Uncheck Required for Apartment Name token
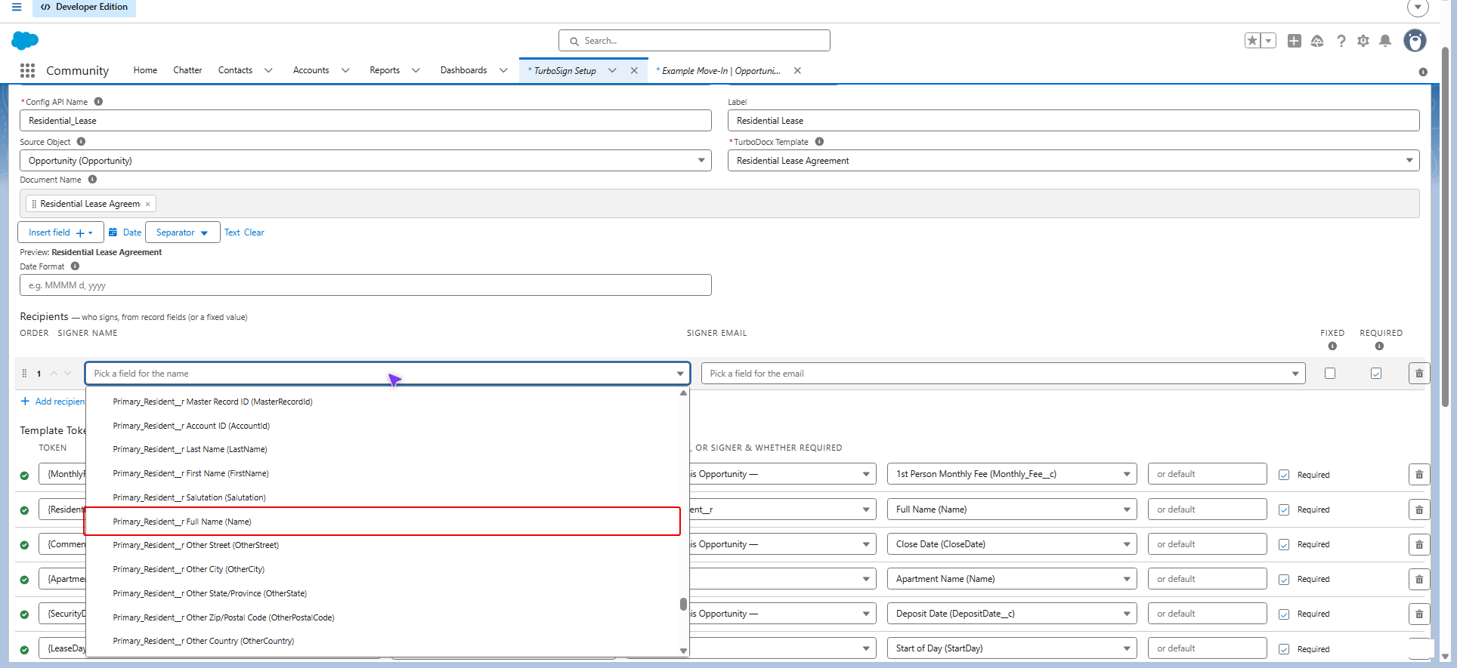 [1284, 579]
